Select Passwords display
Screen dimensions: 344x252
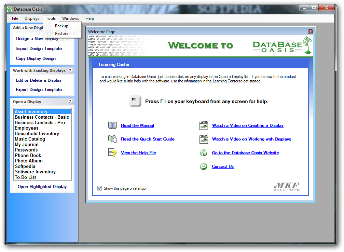click(x=42, y=150)
